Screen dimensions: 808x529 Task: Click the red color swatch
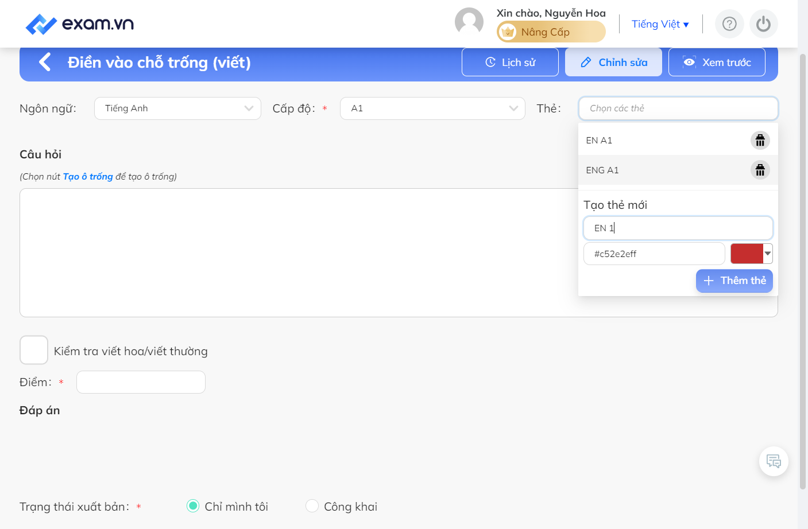click(747, 254)
